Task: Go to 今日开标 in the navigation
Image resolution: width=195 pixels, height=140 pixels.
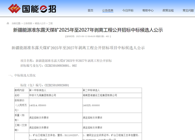Action: (128, 10)
